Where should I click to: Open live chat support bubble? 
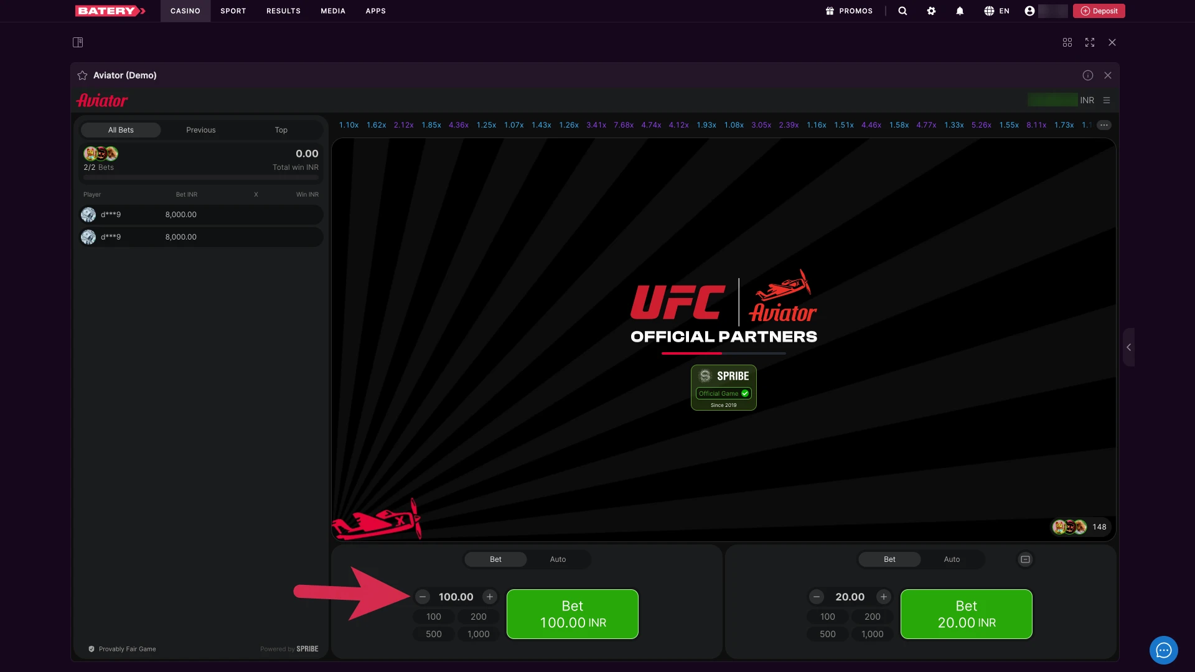(1164, 650)
